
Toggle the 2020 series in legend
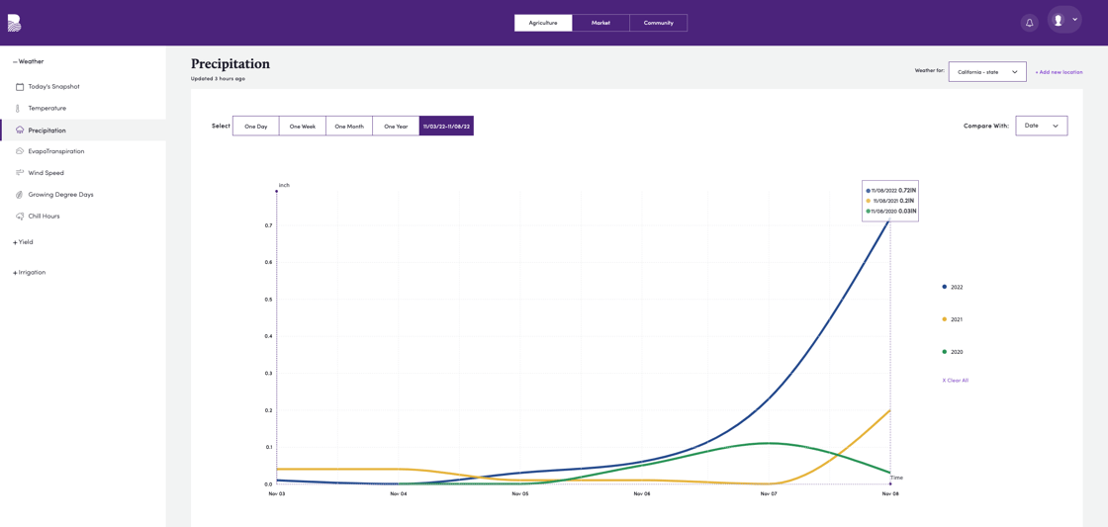click(952, 352)
